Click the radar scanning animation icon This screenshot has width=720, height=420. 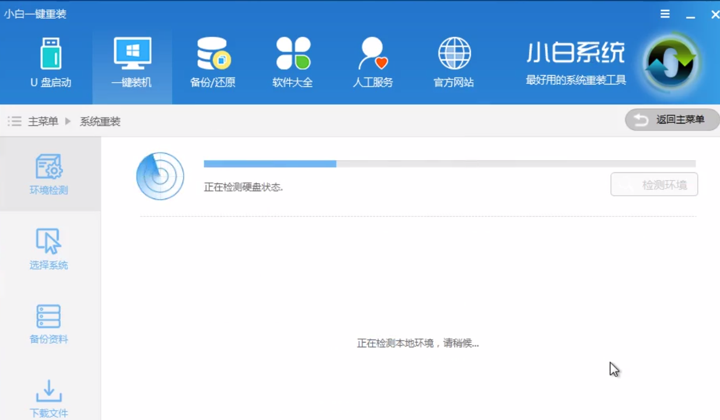click(160, 176)
